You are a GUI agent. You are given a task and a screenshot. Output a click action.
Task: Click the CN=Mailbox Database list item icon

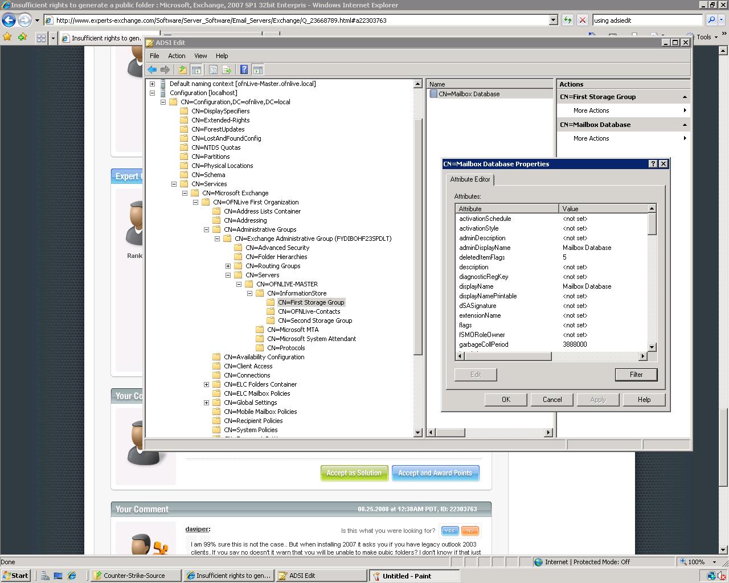pyautogui.click(x=433, y=94)
